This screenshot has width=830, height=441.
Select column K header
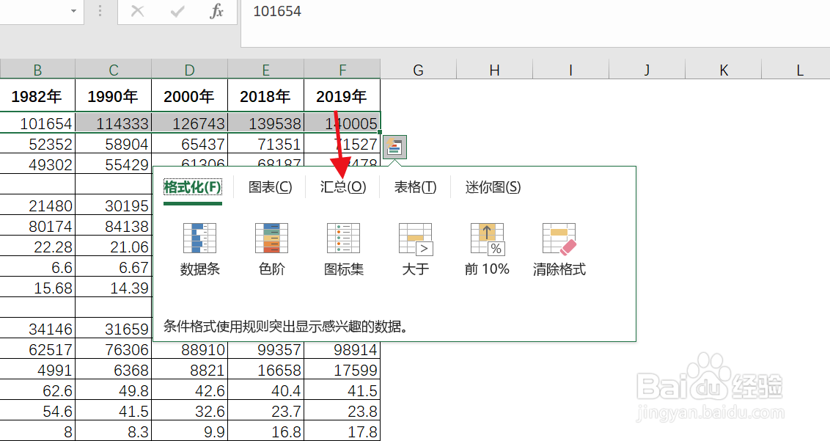723,69
